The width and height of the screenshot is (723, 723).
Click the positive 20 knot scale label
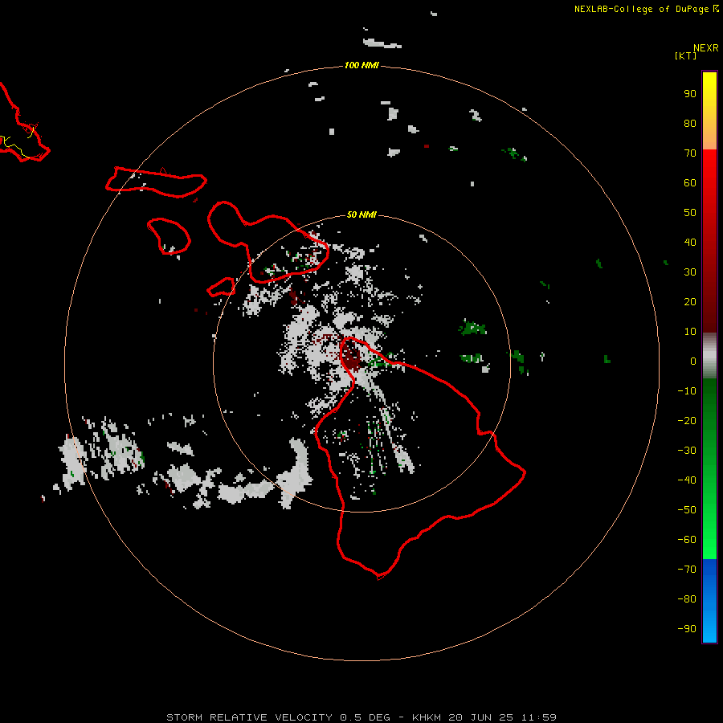coord(690,302)
